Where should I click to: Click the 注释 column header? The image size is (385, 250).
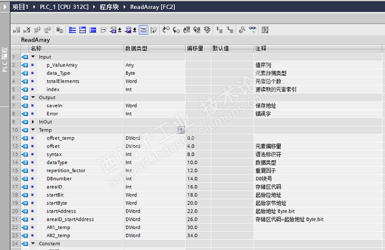[x=318, y=49]
